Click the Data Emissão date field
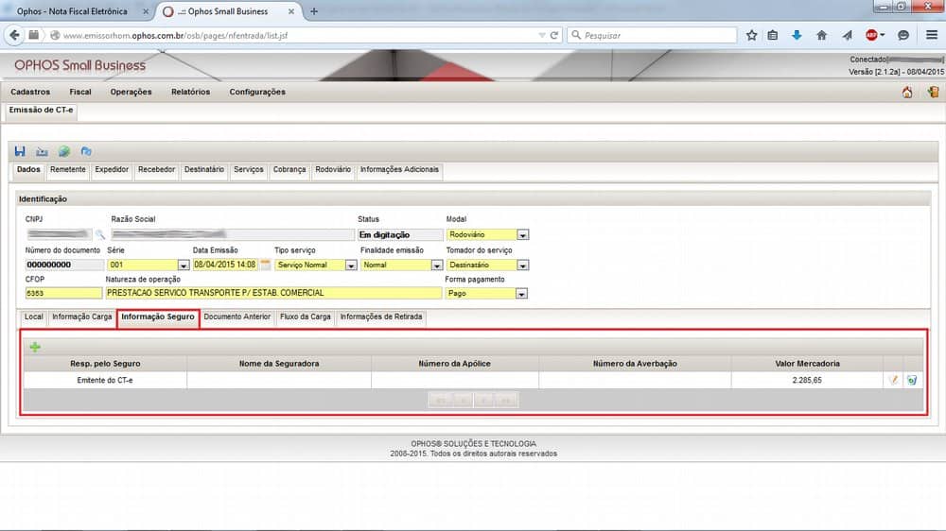Screen dimensions: 946x531 225,265
